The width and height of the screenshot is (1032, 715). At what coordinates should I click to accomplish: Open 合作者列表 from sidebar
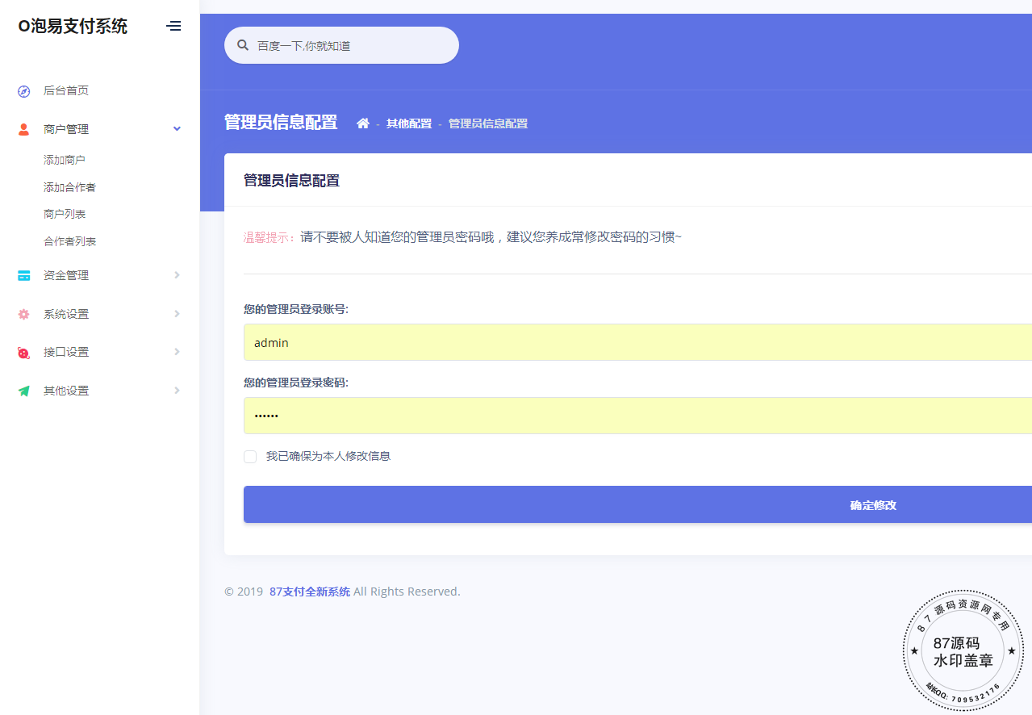pos(70,241)
